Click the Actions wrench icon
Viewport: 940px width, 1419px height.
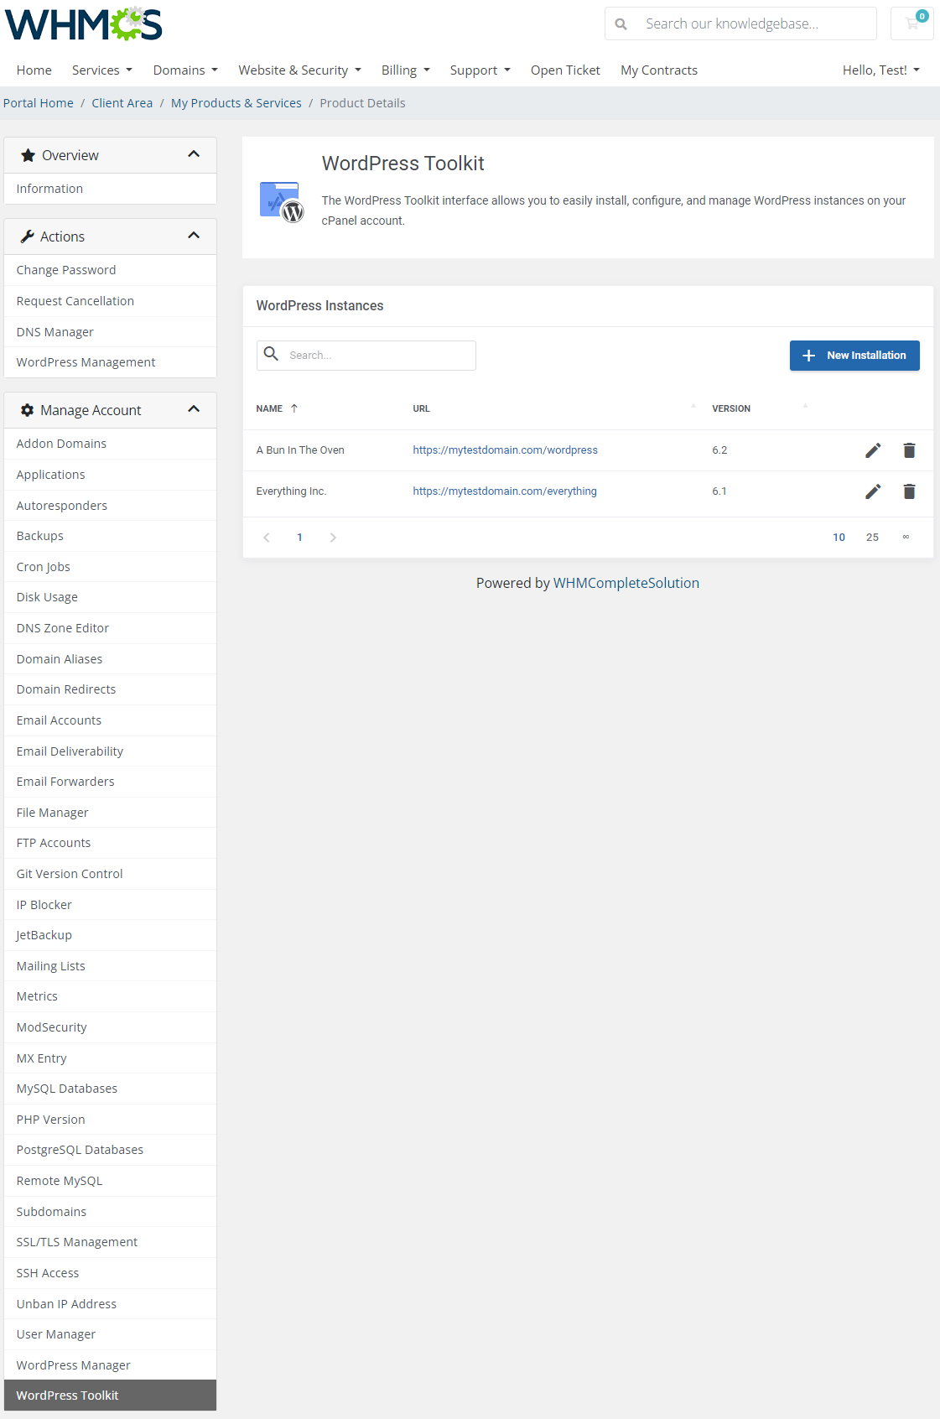point(28,236)
